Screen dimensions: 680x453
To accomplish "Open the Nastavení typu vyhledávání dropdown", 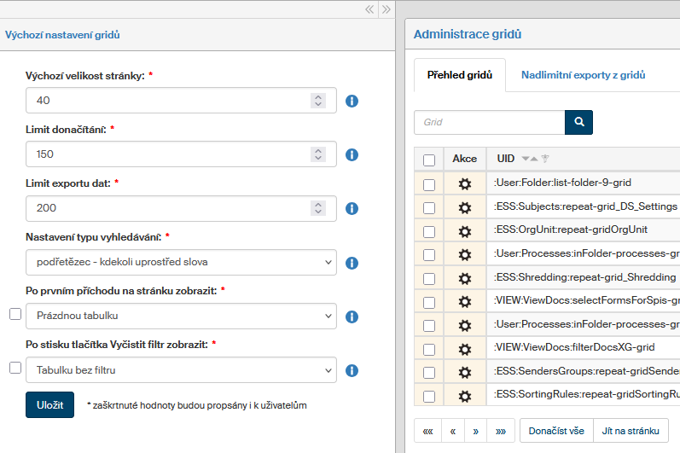I will click(x=181, y=262).
